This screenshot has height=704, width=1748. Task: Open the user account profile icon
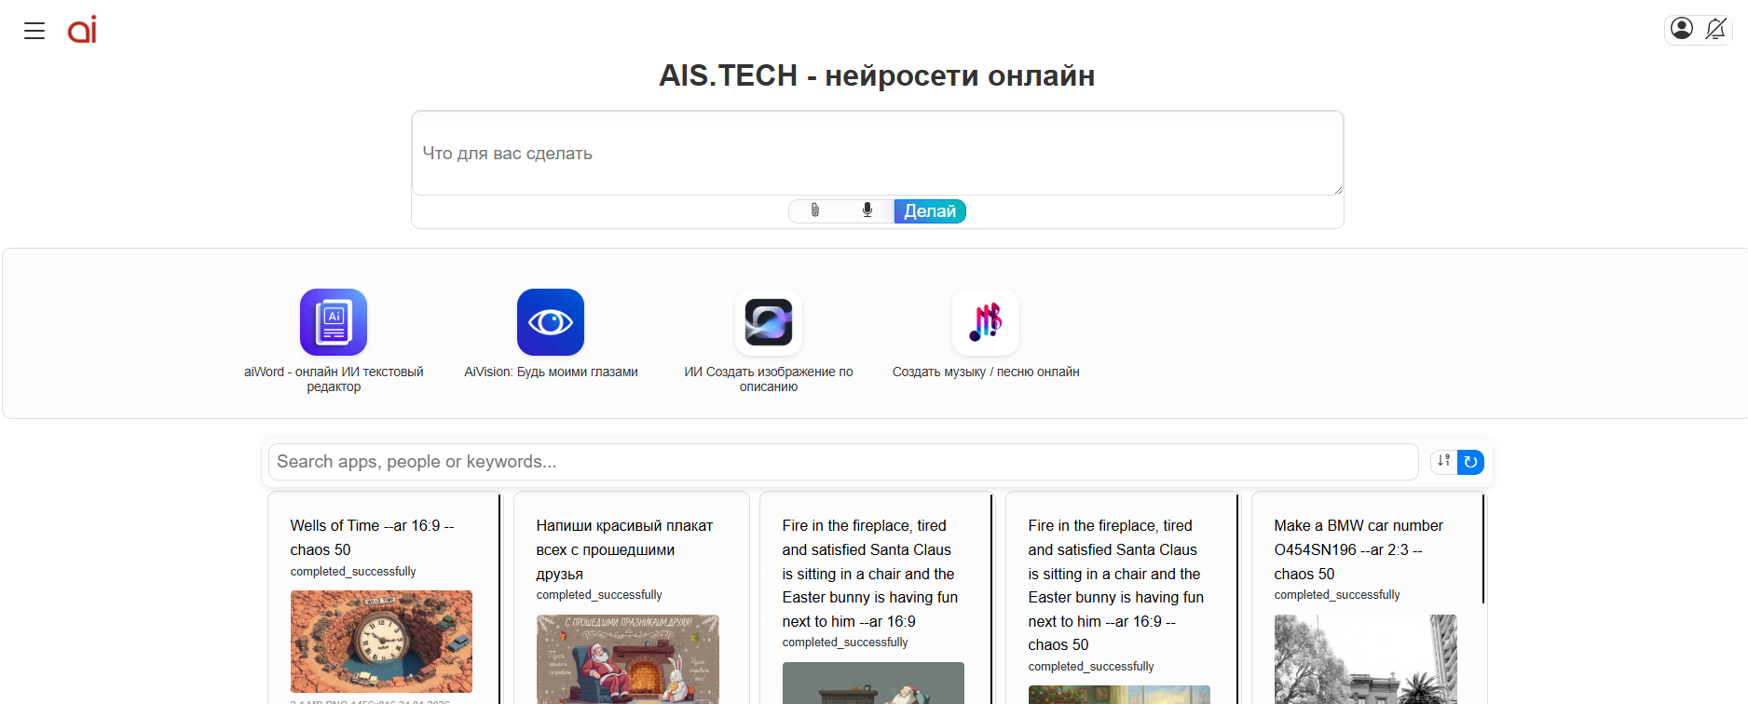[1681, 29]
